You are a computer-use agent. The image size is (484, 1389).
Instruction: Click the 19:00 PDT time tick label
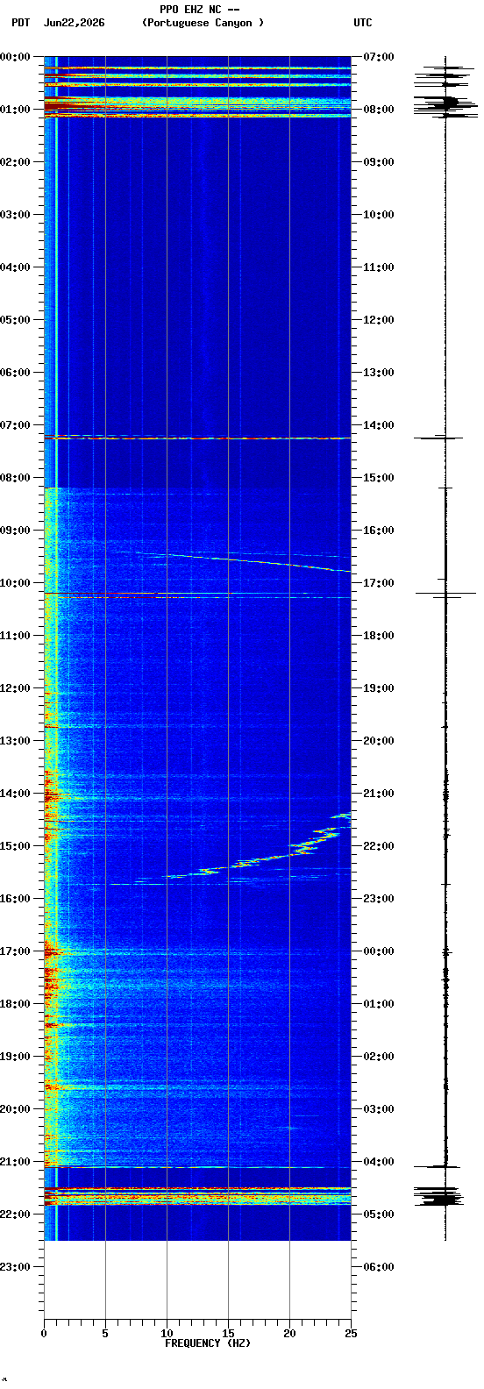[x=15, y=1057]
